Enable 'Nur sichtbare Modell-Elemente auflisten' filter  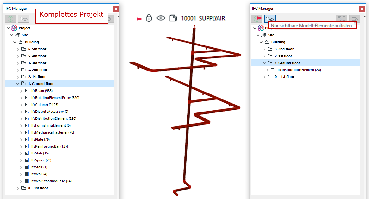tap(270, 19)
